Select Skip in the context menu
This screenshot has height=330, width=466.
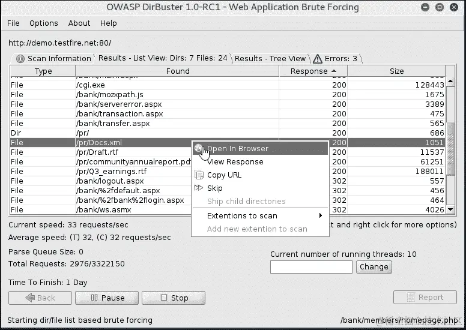(261, 188)
